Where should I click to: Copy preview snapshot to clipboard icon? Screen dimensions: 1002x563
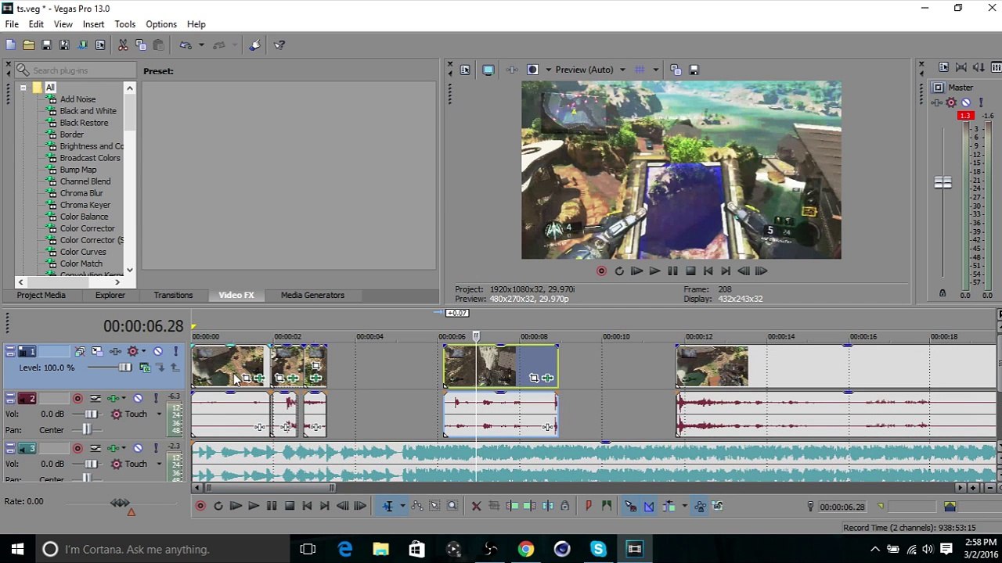676,70
